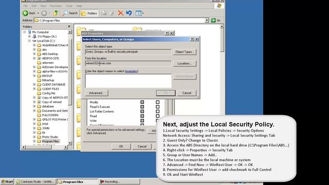Expand the JOHN folder node
This screenshot has width=329, height=185.
pyautogui.click(x=34, y=128)
